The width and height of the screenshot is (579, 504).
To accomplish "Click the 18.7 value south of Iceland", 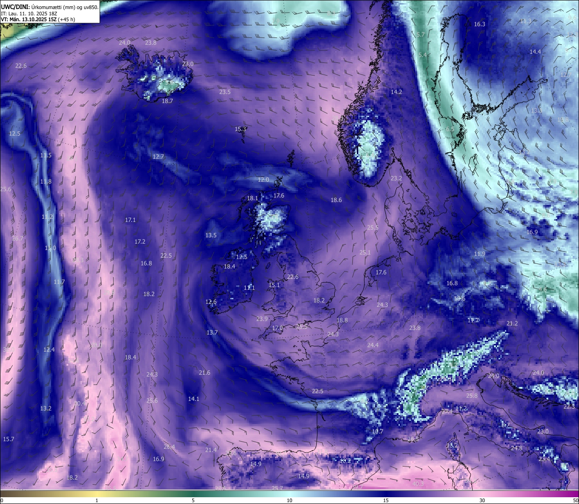I will click(167, 101).
